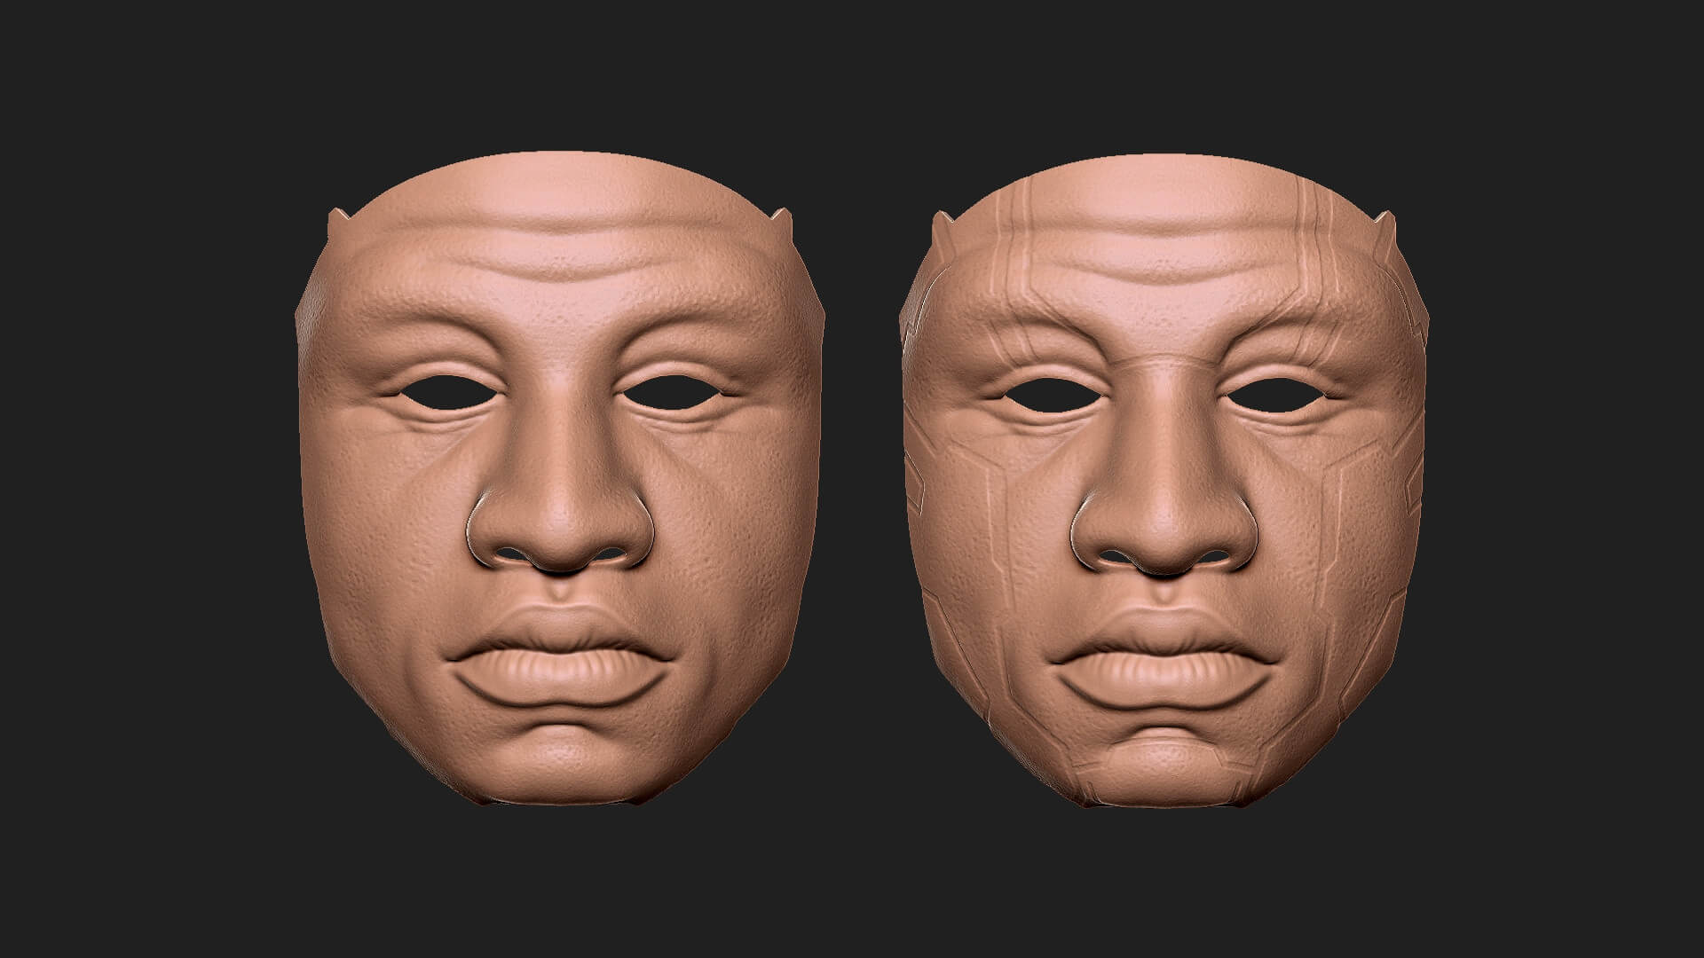Screen dimensions: 1704x958
Task: Click right nostril opening of right mask
Action: pyautogui.click(x=1214, y=555)
